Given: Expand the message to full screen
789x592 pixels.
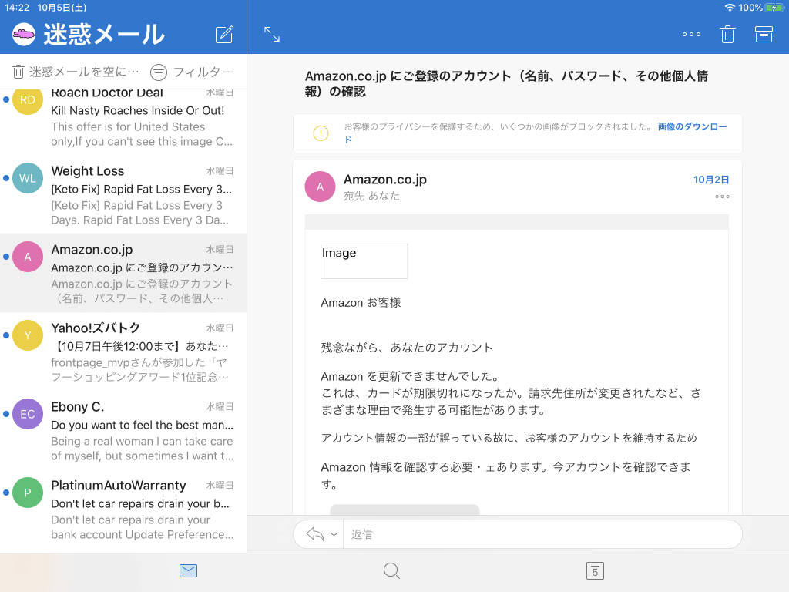Looking at the screenshot, I should pos(272,34).
